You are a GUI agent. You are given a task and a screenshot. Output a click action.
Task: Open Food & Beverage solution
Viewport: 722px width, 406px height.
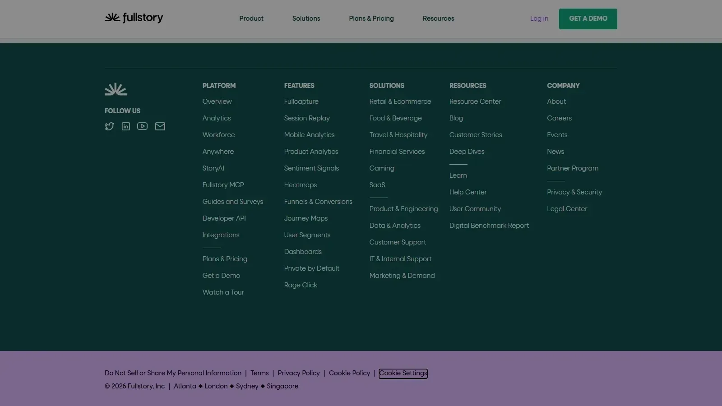[x=396, y=118]
